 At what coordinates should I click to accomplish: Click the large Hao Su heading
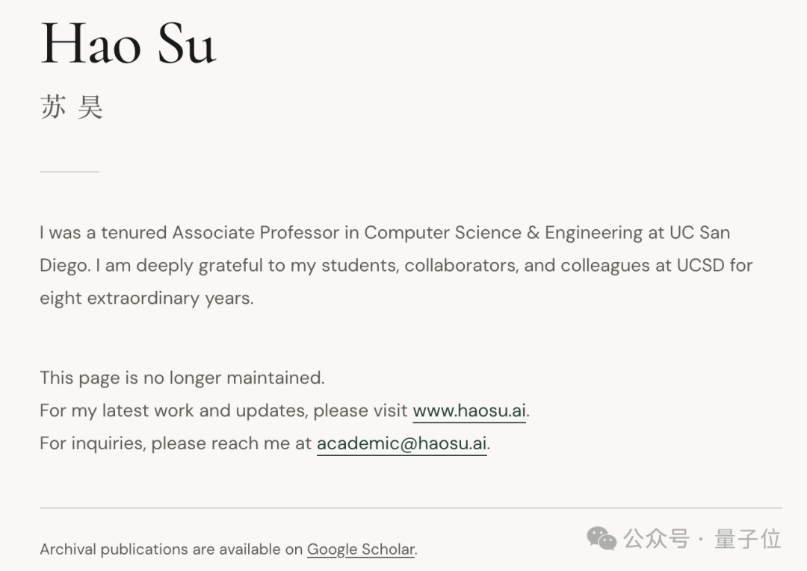point(128,43)
